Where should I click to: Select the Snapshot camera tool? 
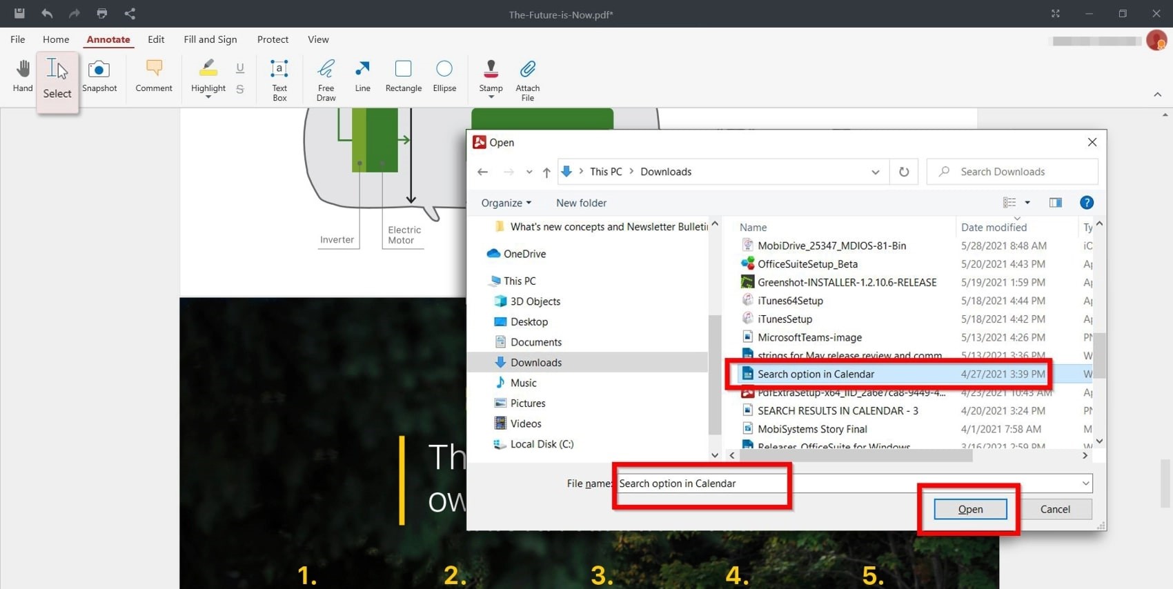coord(99,76)
